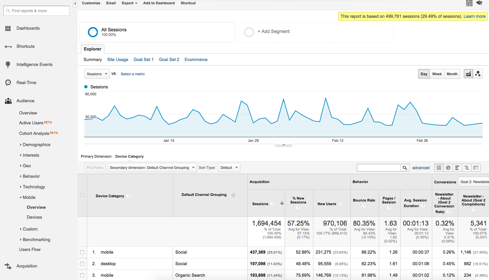Expand the Demographics section in sidebar
This screenshot has height=280, width=489.
tap(36, 145)
